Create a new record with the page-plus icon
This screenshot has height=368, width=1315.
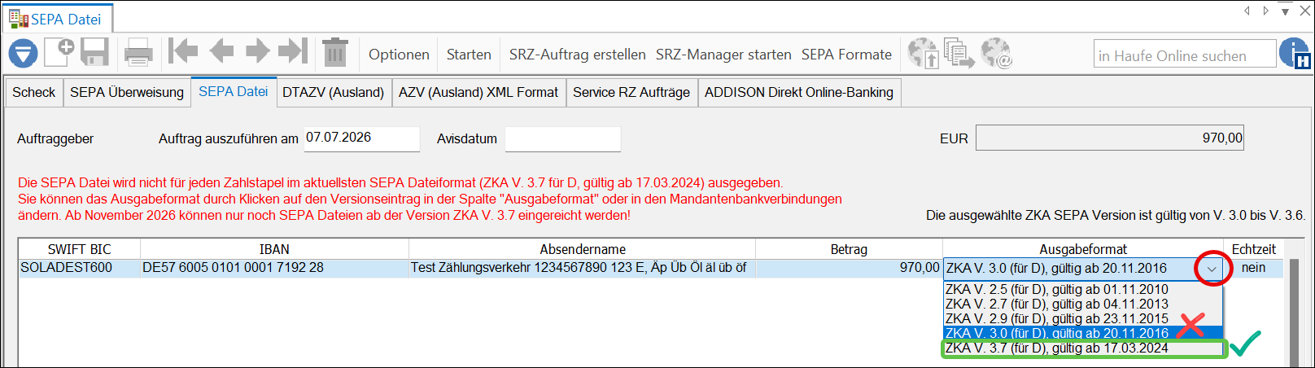(x=59, y=52)
